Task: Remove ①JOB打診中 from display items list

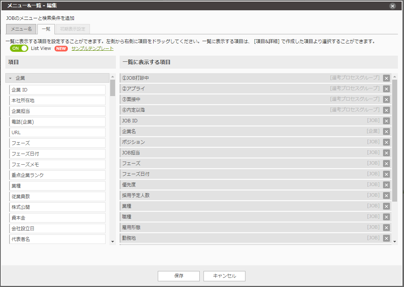Action: point(386,78)
